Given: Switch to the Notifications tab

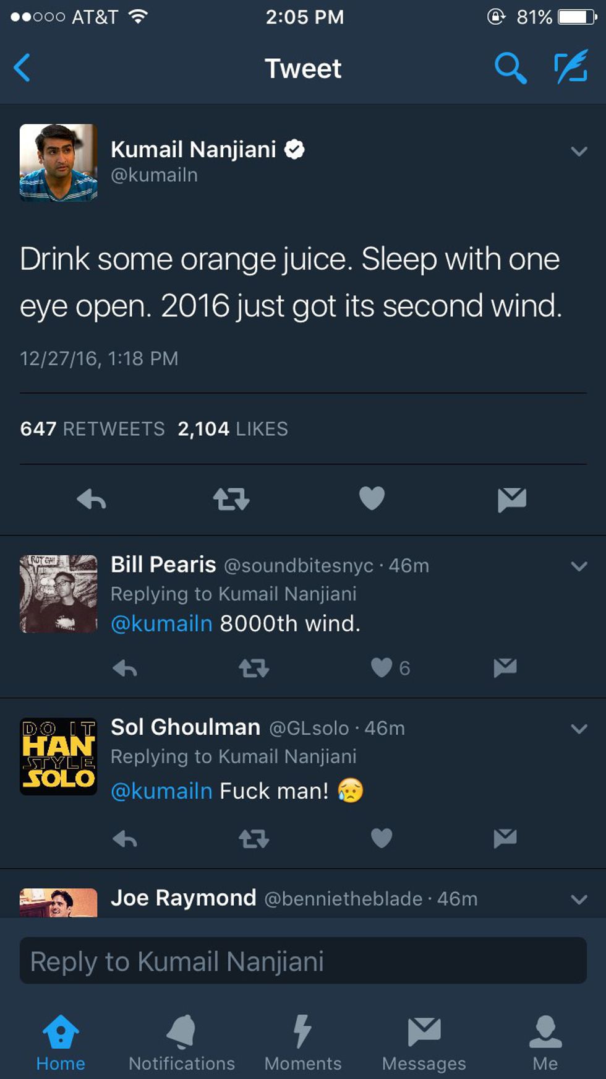Looking at the screenshot, I should point(182,1042).
